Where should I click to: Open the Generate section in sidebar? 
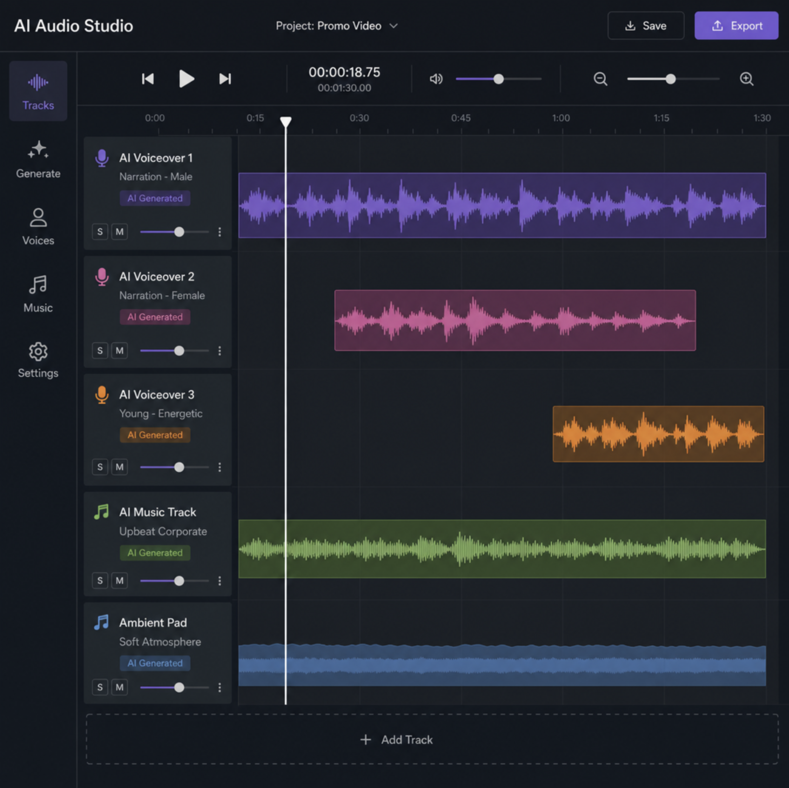click(38, 160)
